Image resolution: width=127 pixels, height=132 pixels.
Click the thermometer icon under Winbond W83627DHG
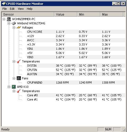point(19,61)
